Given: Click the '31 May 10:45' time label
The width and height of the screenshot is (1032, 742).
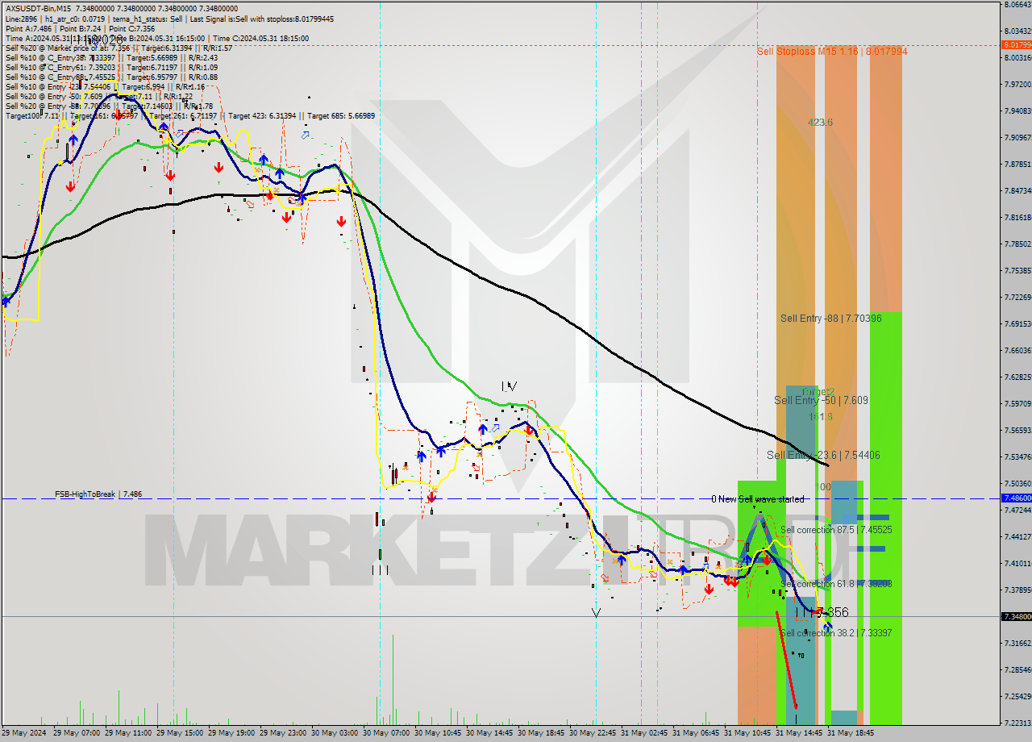Looking at the screenshot, I should point(747,732).
